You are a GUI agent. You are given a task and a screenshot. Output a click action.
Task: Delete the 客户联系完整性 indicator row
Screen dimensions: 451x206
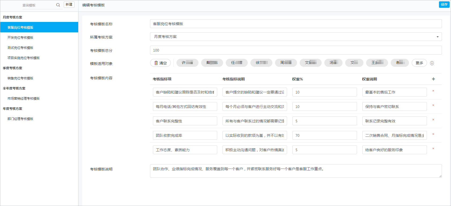[433, 120]
